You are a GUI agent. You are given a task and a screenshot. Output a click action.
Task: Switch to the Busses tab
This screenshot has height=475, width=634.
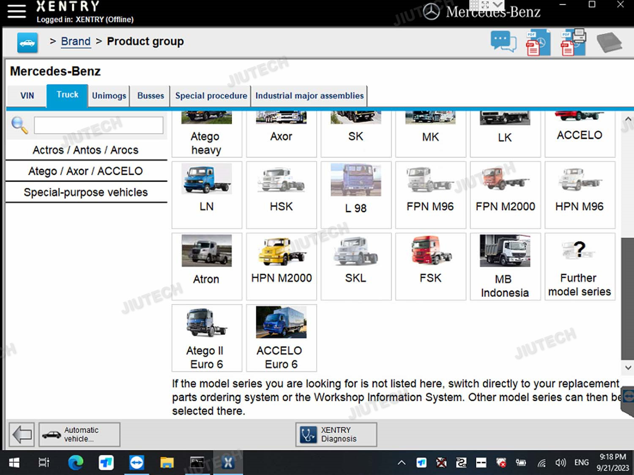[x=150, y=96]
